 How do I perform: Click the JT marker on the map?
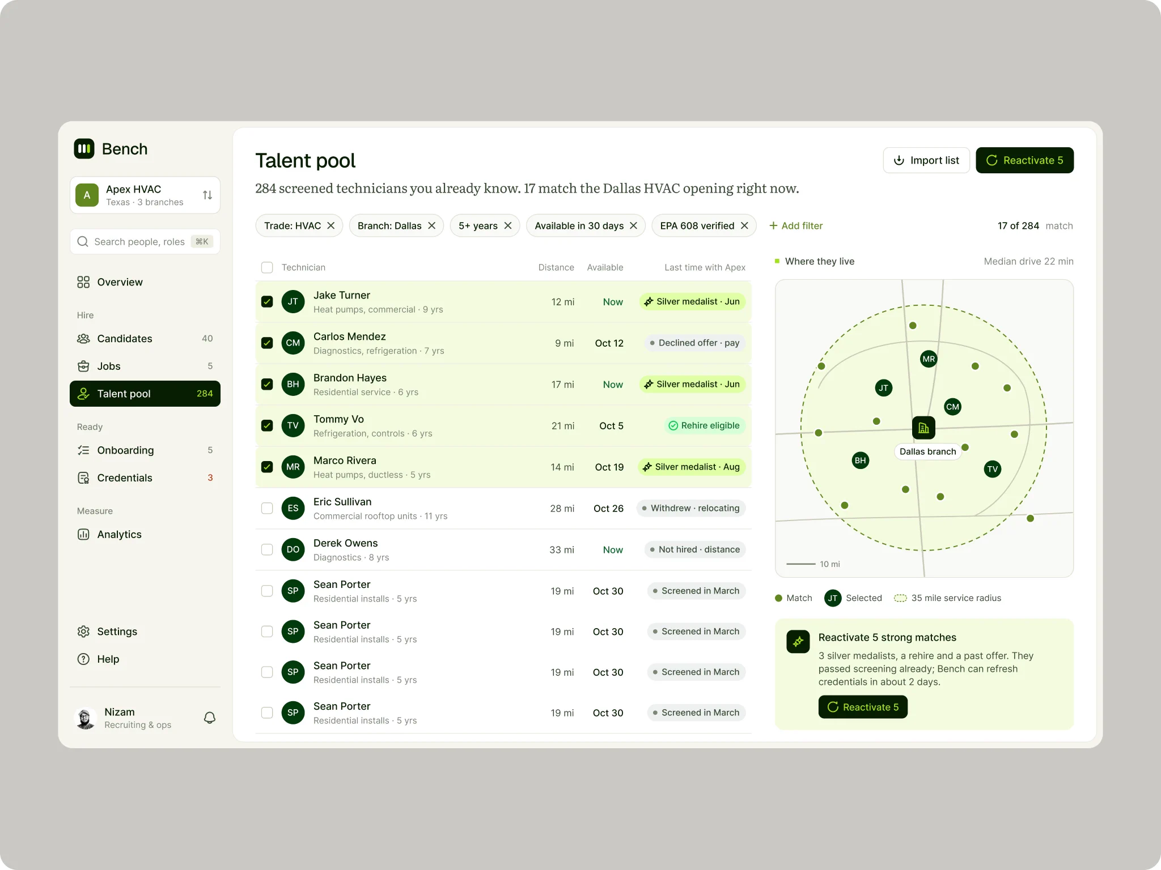click(883, 388)
